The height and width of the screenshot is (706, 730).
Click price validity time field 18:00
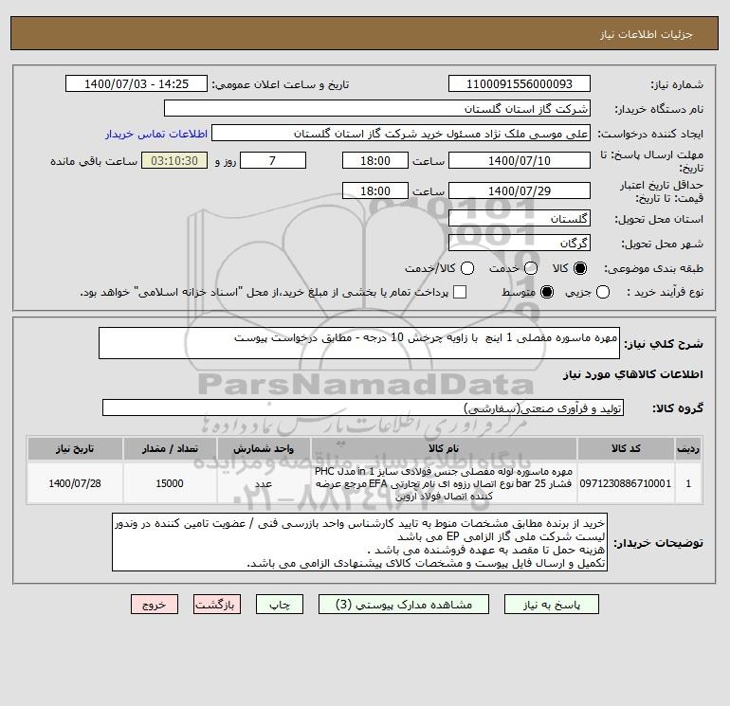[x=375, y=190]
